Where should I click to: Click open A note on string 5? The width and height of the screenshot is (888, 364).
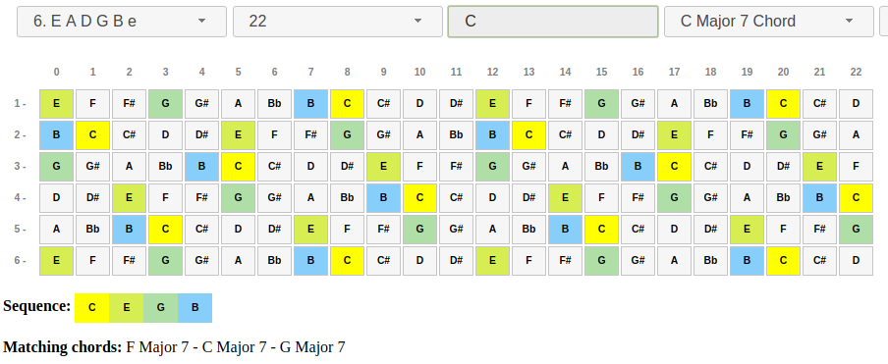pos(57,230)
